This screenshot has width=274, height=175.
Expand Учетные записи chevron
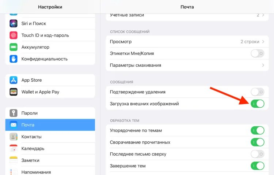(263, 15)
